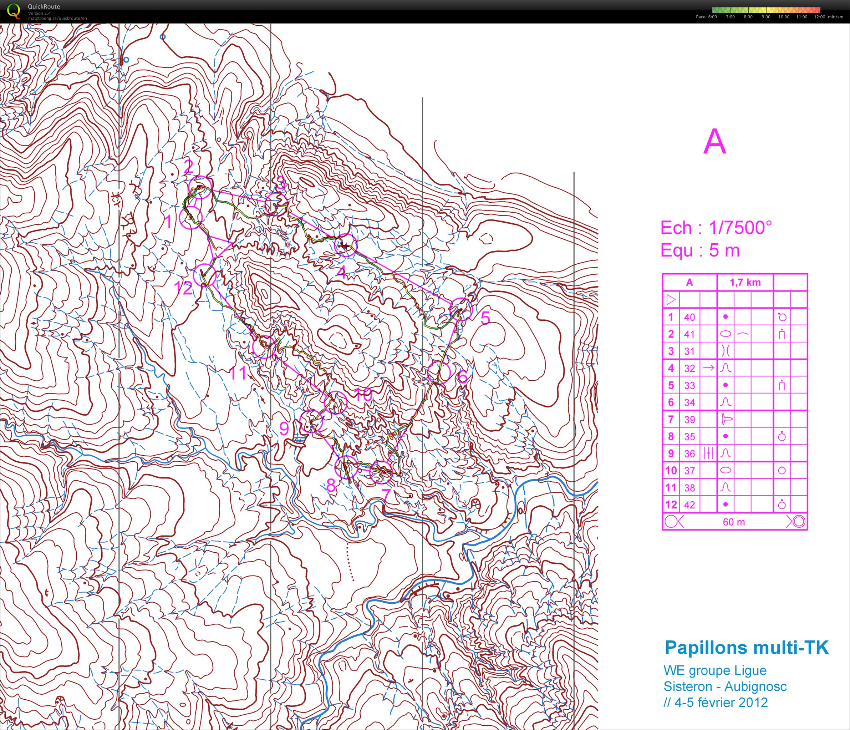Click the start triangle symbol in control table

[x=671, y=300]
